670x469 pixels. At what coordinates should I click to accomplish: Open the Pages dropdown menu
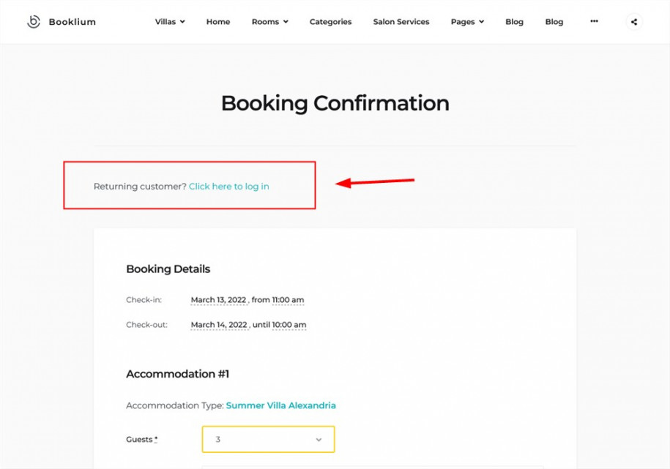466,21
